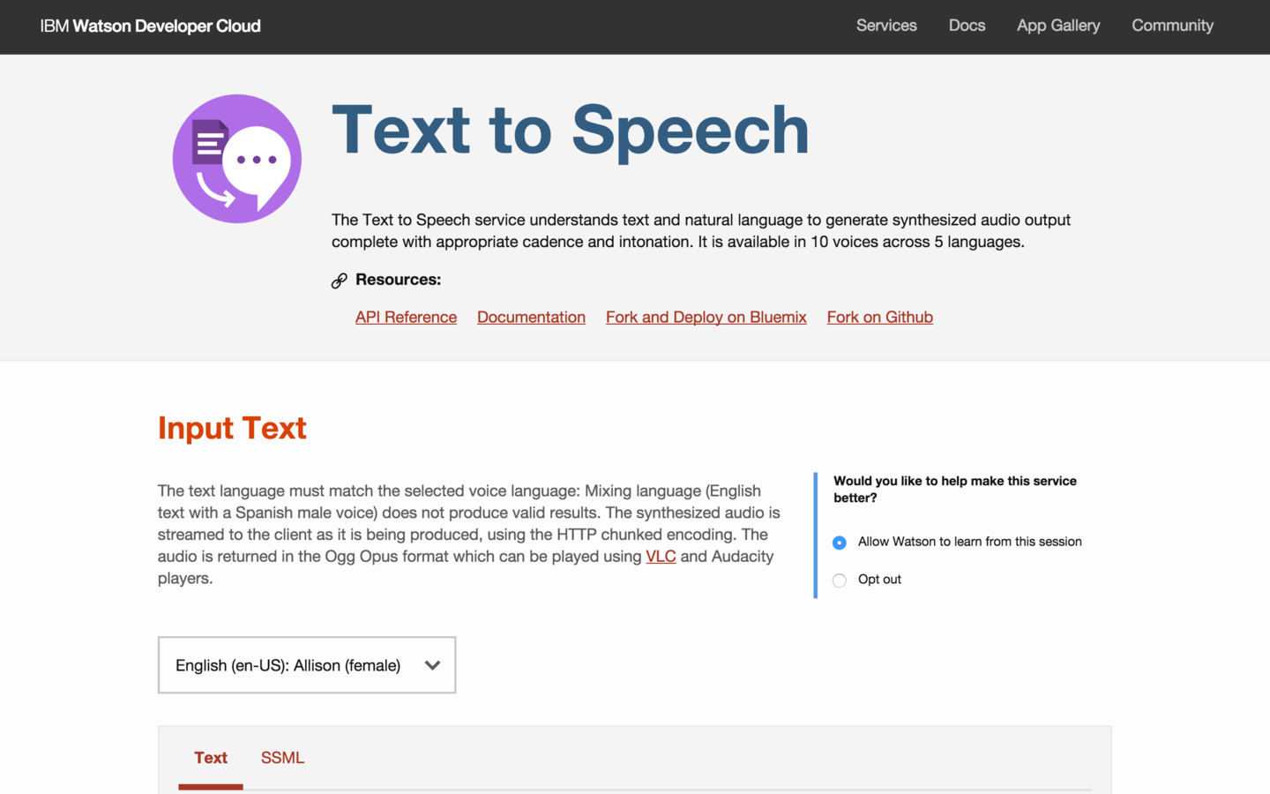
Task: Open the Documentation link
Action: 531,318
